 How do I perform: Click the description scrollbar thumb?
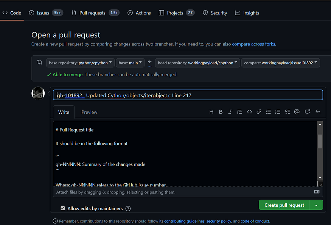tap(320, 141)
